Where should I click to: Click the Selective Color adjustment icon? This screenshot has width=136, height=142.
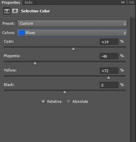[7, 11]
